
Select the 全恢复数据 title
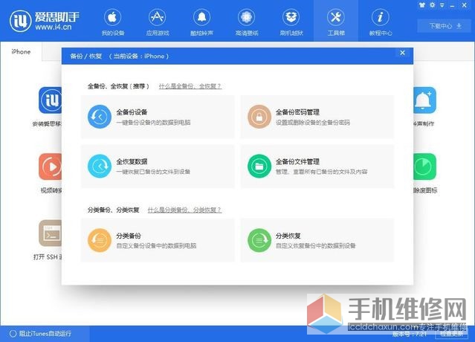tap(132, 162)
